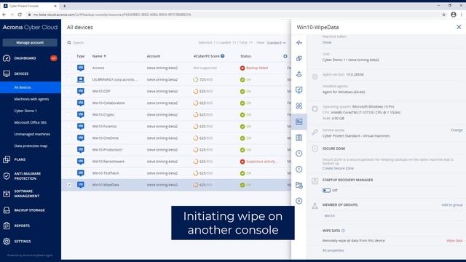Image resolution: width=466 pixels, height=262 pixels.
Task: Open the four-circle clover icon in side panel
Action: click(x=299, y=106)
